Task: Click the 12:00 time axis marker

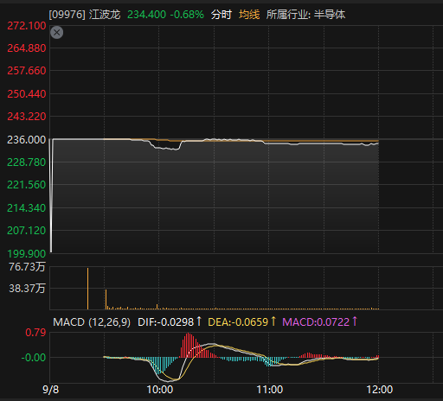Action: [x=380, y=390]
